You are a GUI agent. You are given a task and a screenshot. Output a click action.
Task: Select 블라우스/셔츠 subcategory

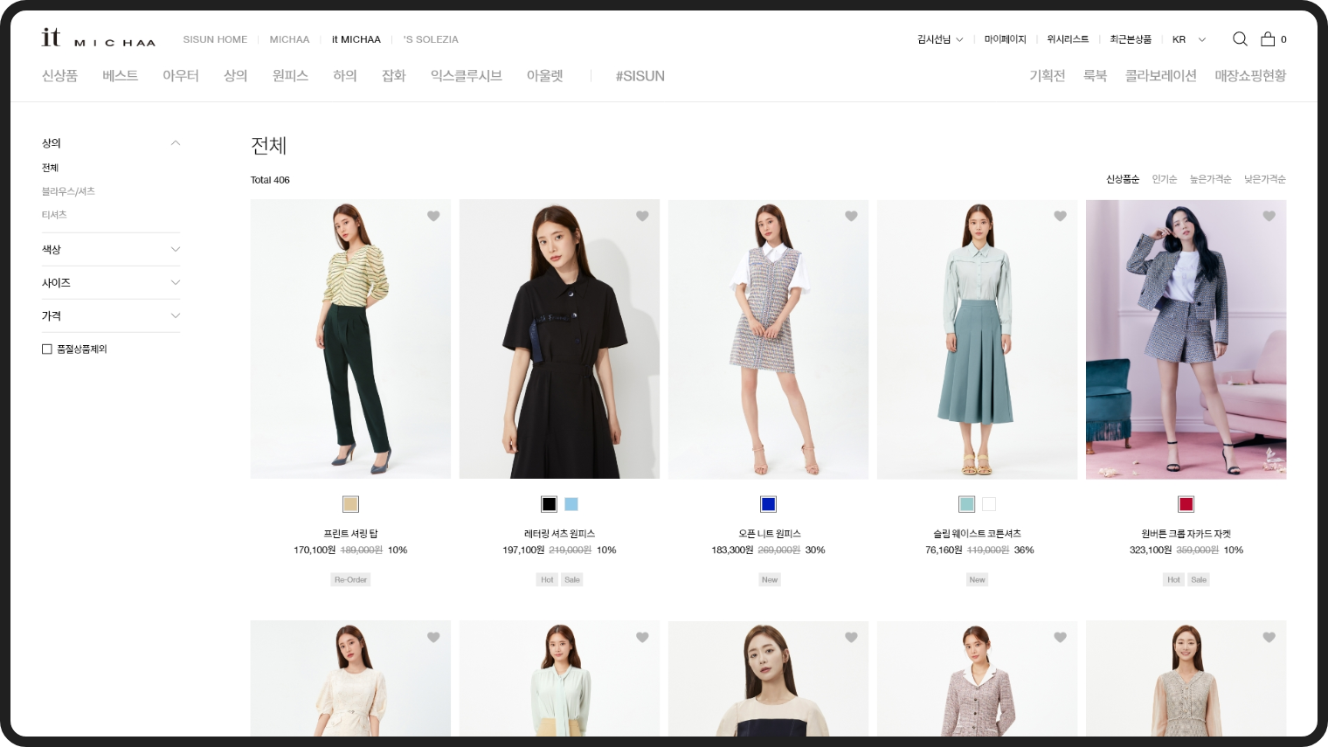click(x=68, y=191)
